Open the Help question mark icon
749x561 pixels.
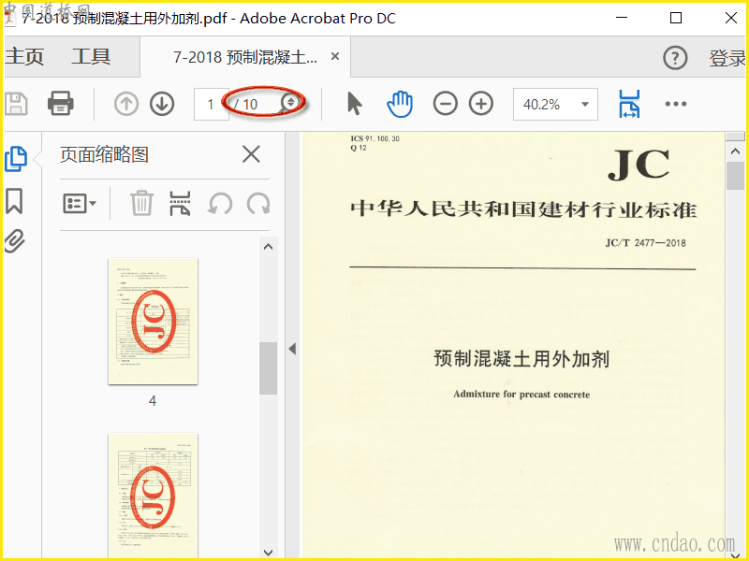[x=675, y=58]
